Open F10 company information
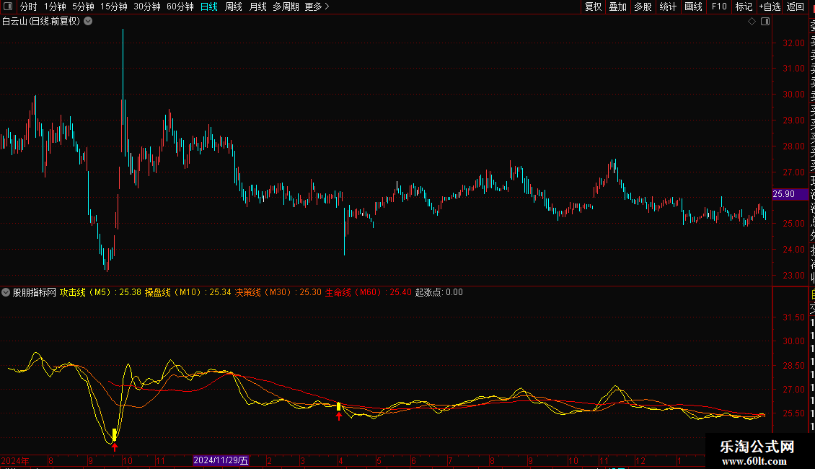 point(719,6)
